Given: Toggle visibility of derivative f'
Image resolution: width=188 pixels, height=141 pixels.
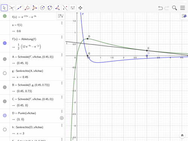Looking at the screenshot, I should 5,43.
